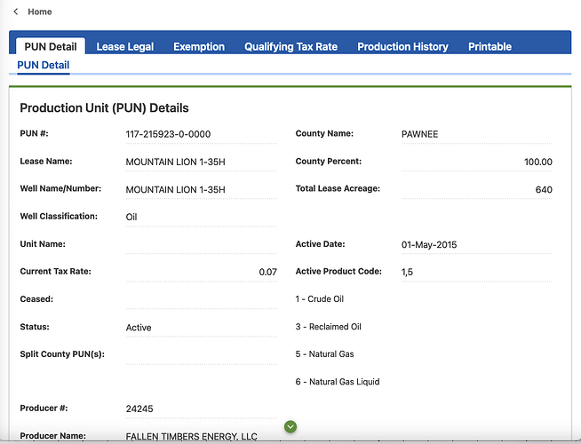Click the Producer # value 24245
The height and width of the screenshot is (444, 581).
click(x=139, y=408)
